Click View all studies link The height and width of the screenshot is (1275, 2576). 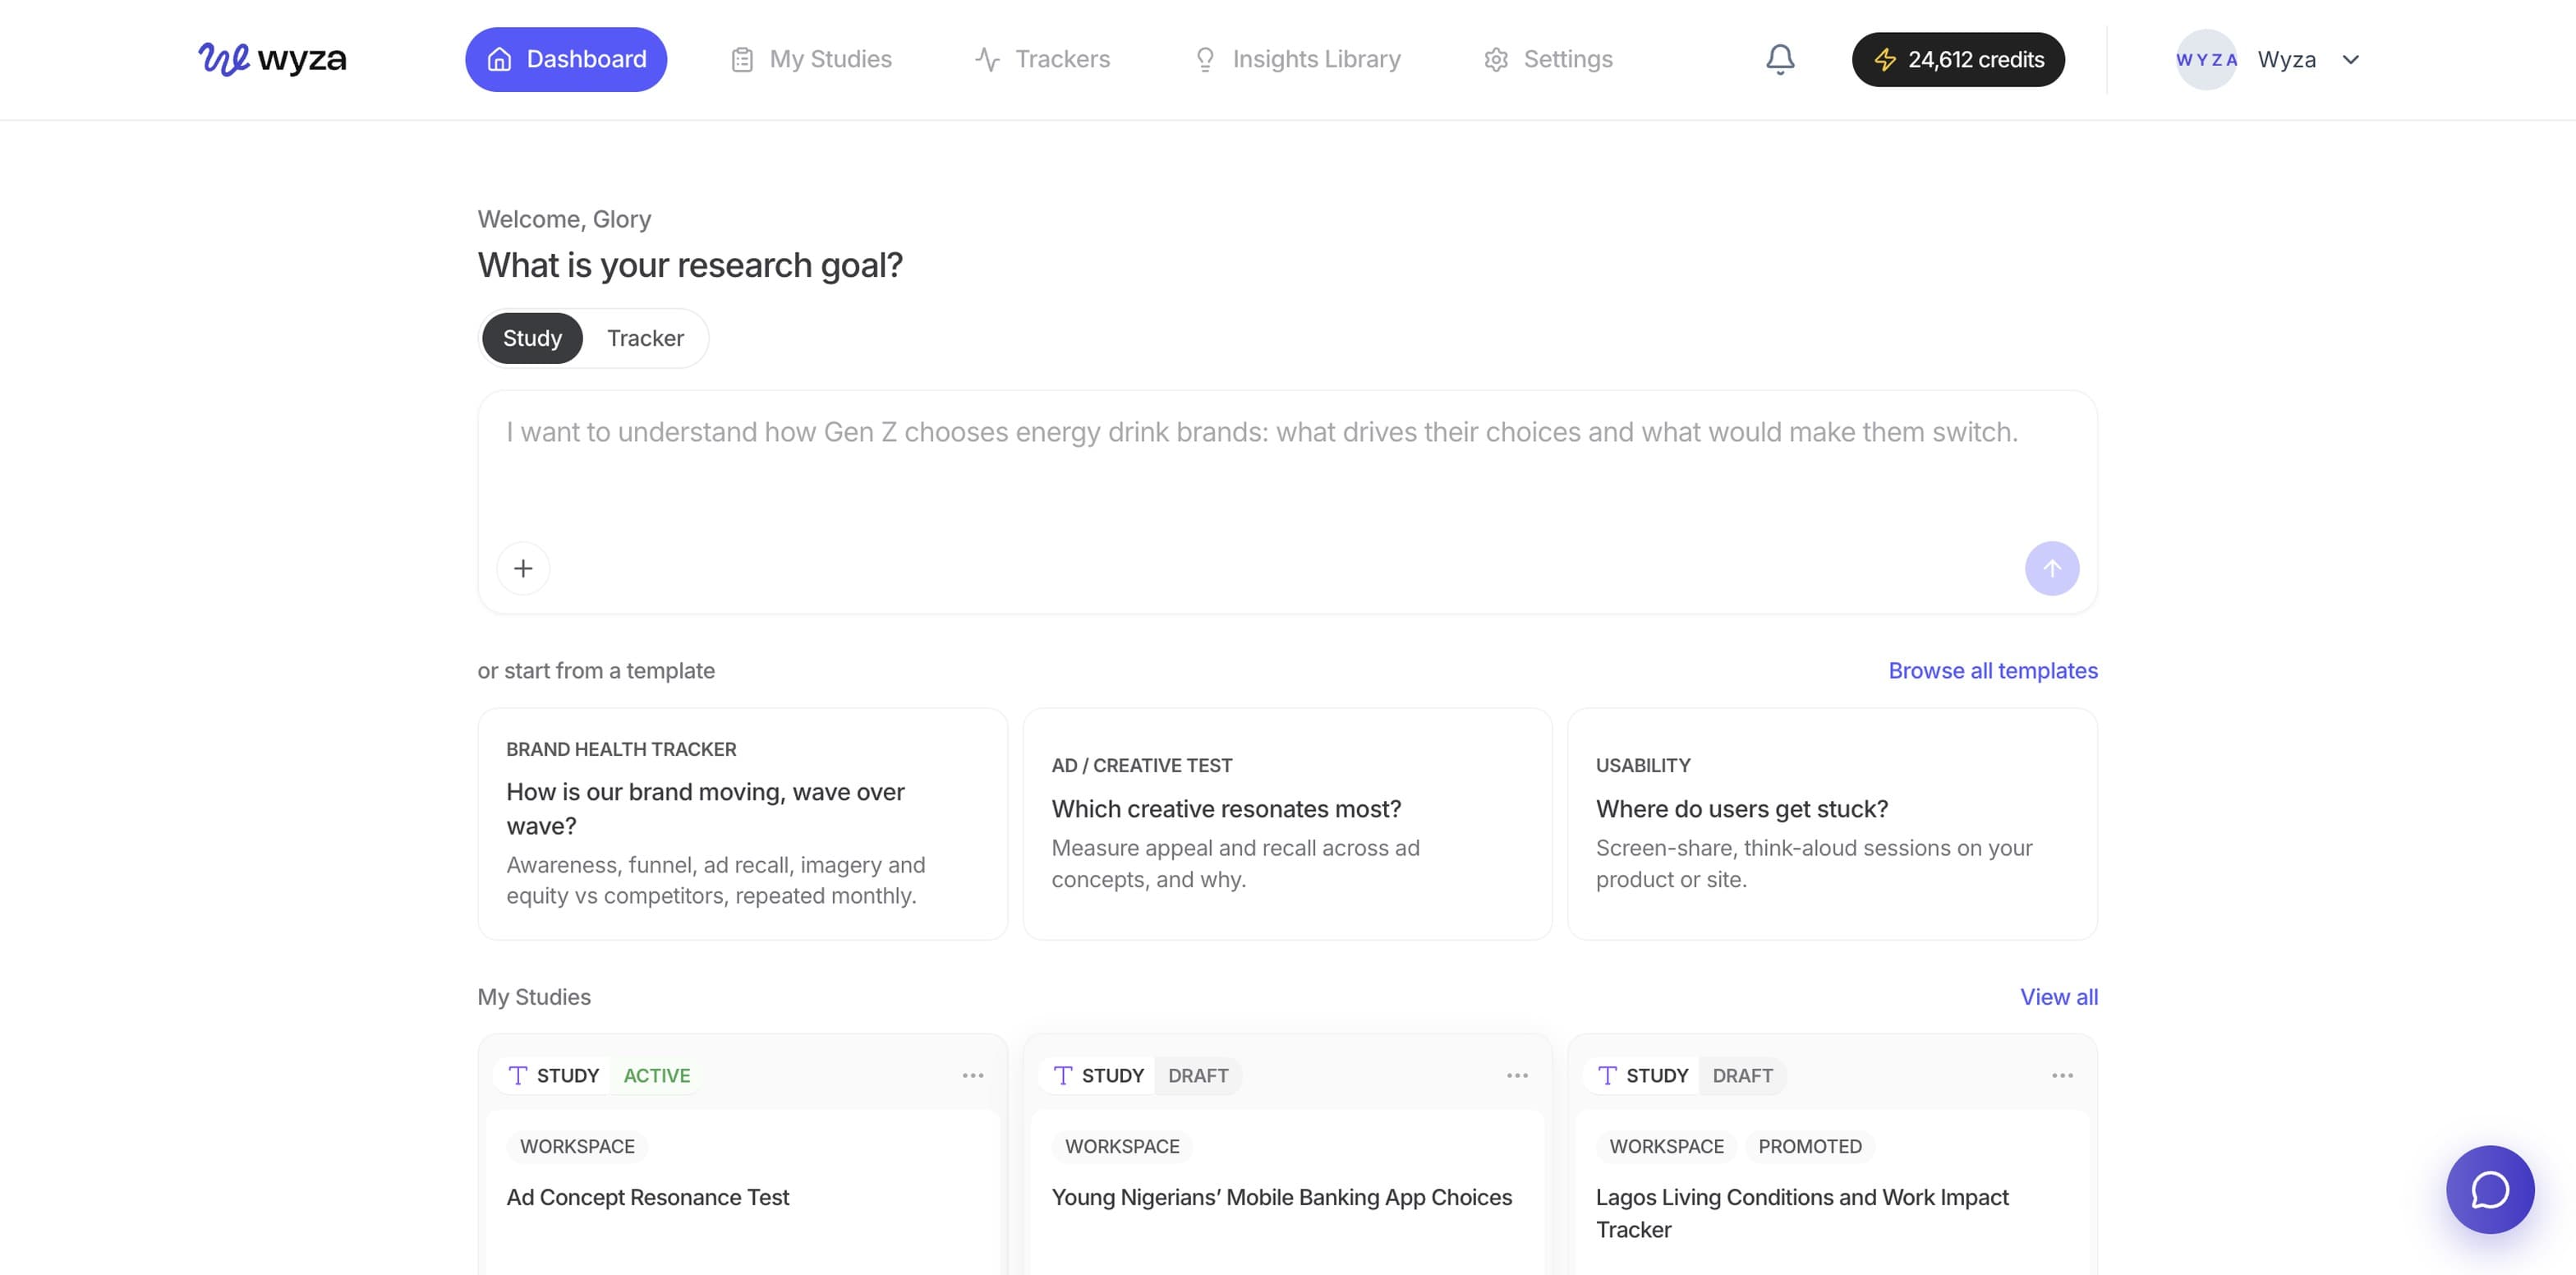[2058, 997]
